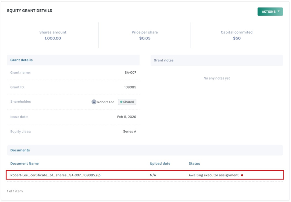The width and height of the screenshot is (291, 202).
Task: Click the green dot in Shared badge
Action: 121,102
